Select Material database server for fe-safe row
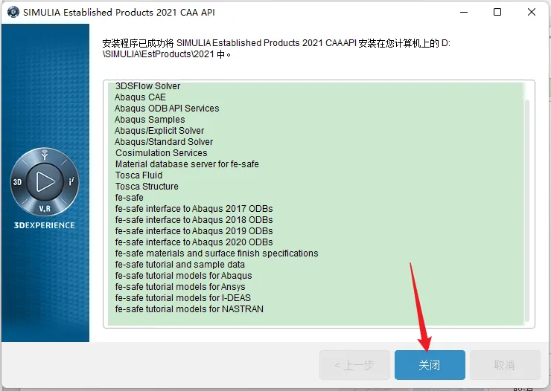 187,164
